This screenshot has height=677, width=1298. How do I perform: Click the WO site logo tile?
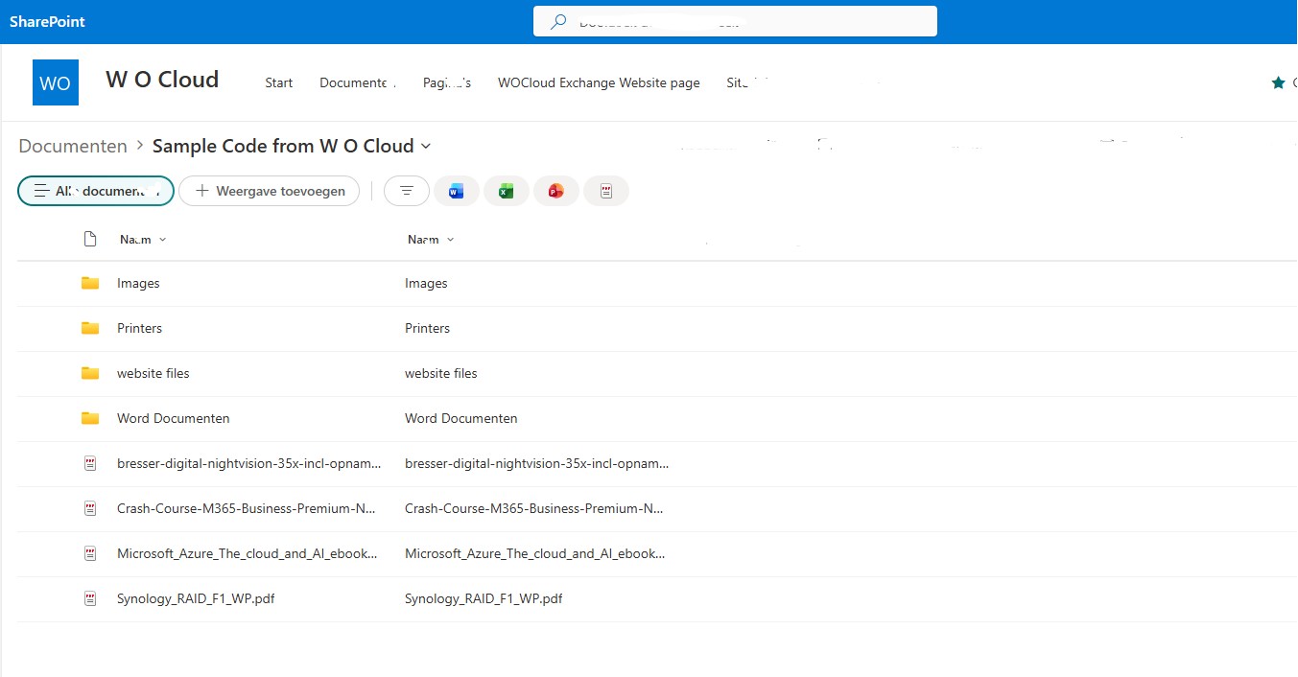click(x=56, y=82)
